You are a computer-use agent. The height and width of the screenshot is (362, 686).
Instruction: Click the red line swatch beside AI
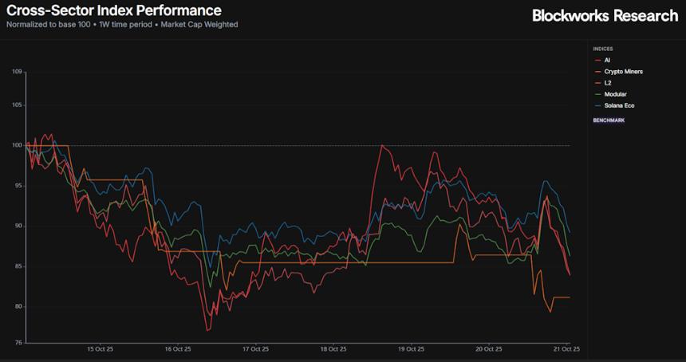coord(597,61)
